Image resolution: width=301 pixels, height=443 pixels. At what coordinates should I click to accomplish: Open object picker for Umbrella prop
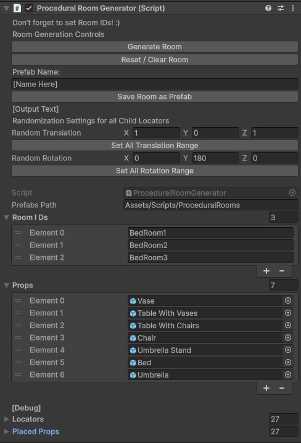(x=288, y=375)
